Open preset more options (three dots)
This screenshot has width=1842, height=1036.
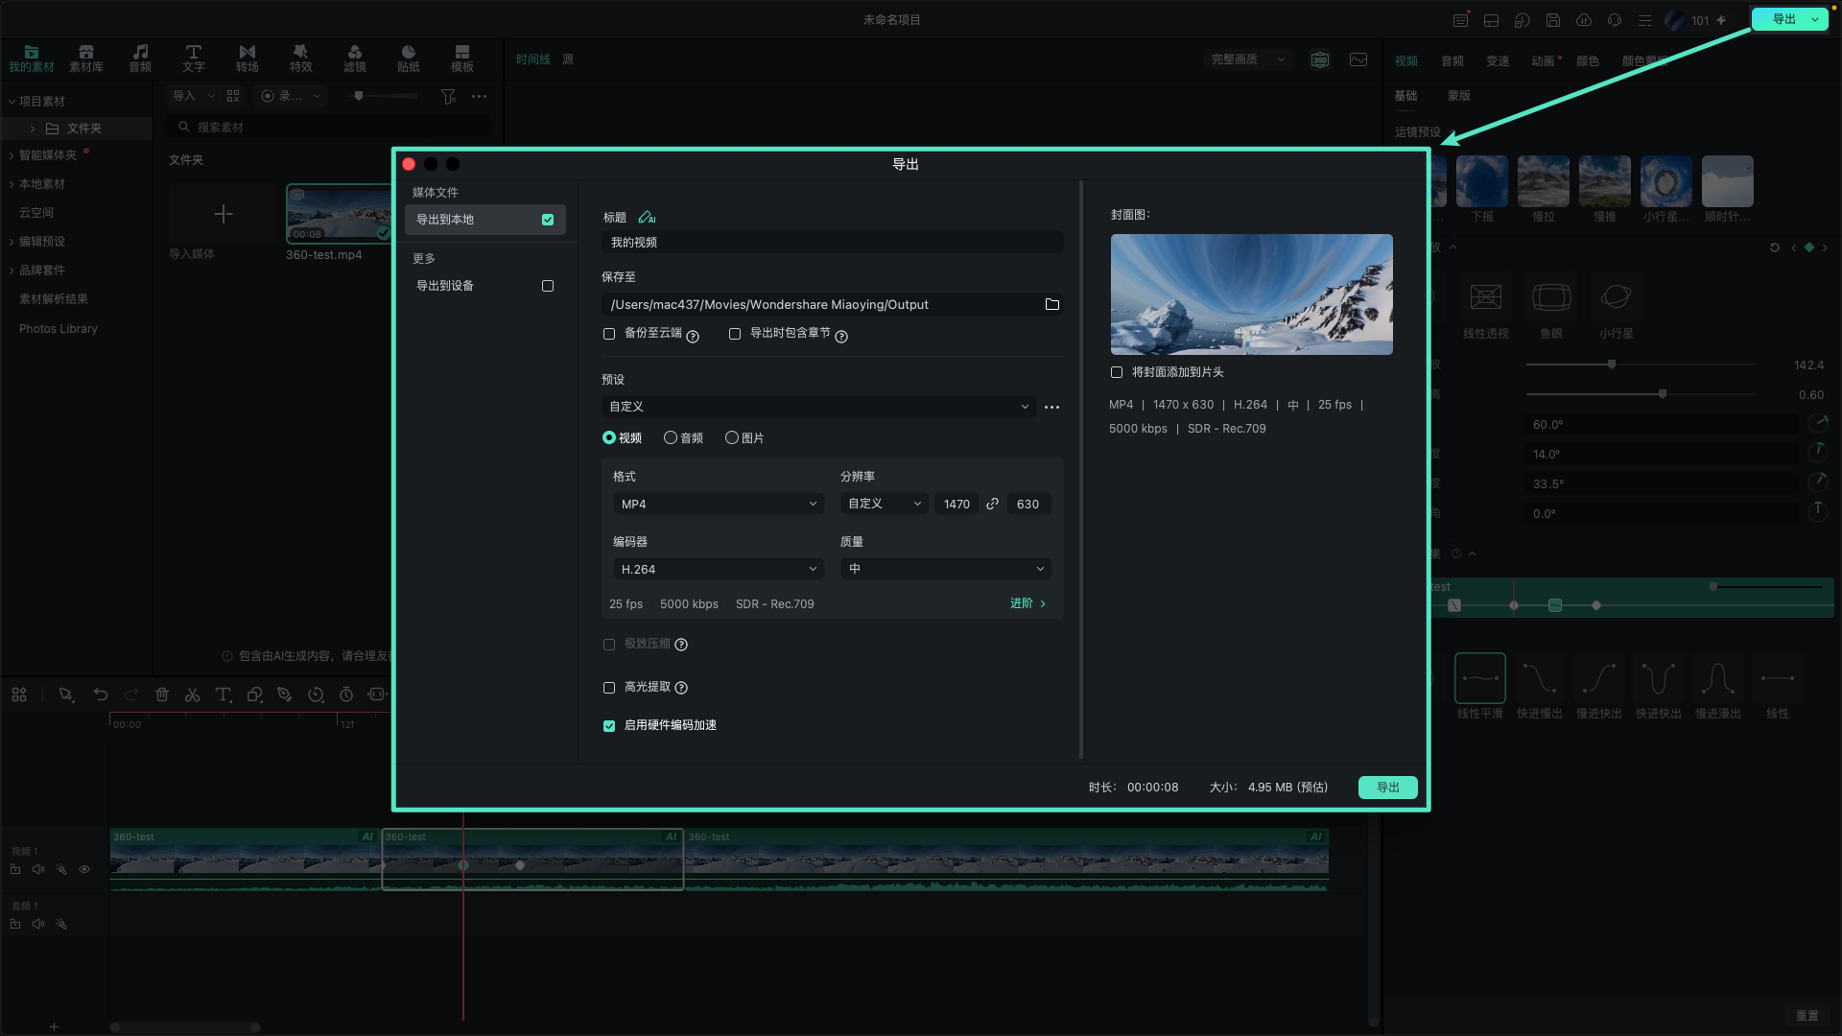(x=1051, y=407)
